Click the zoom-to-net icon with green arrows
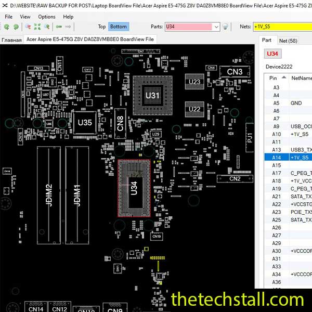 (x=47, y=27)
